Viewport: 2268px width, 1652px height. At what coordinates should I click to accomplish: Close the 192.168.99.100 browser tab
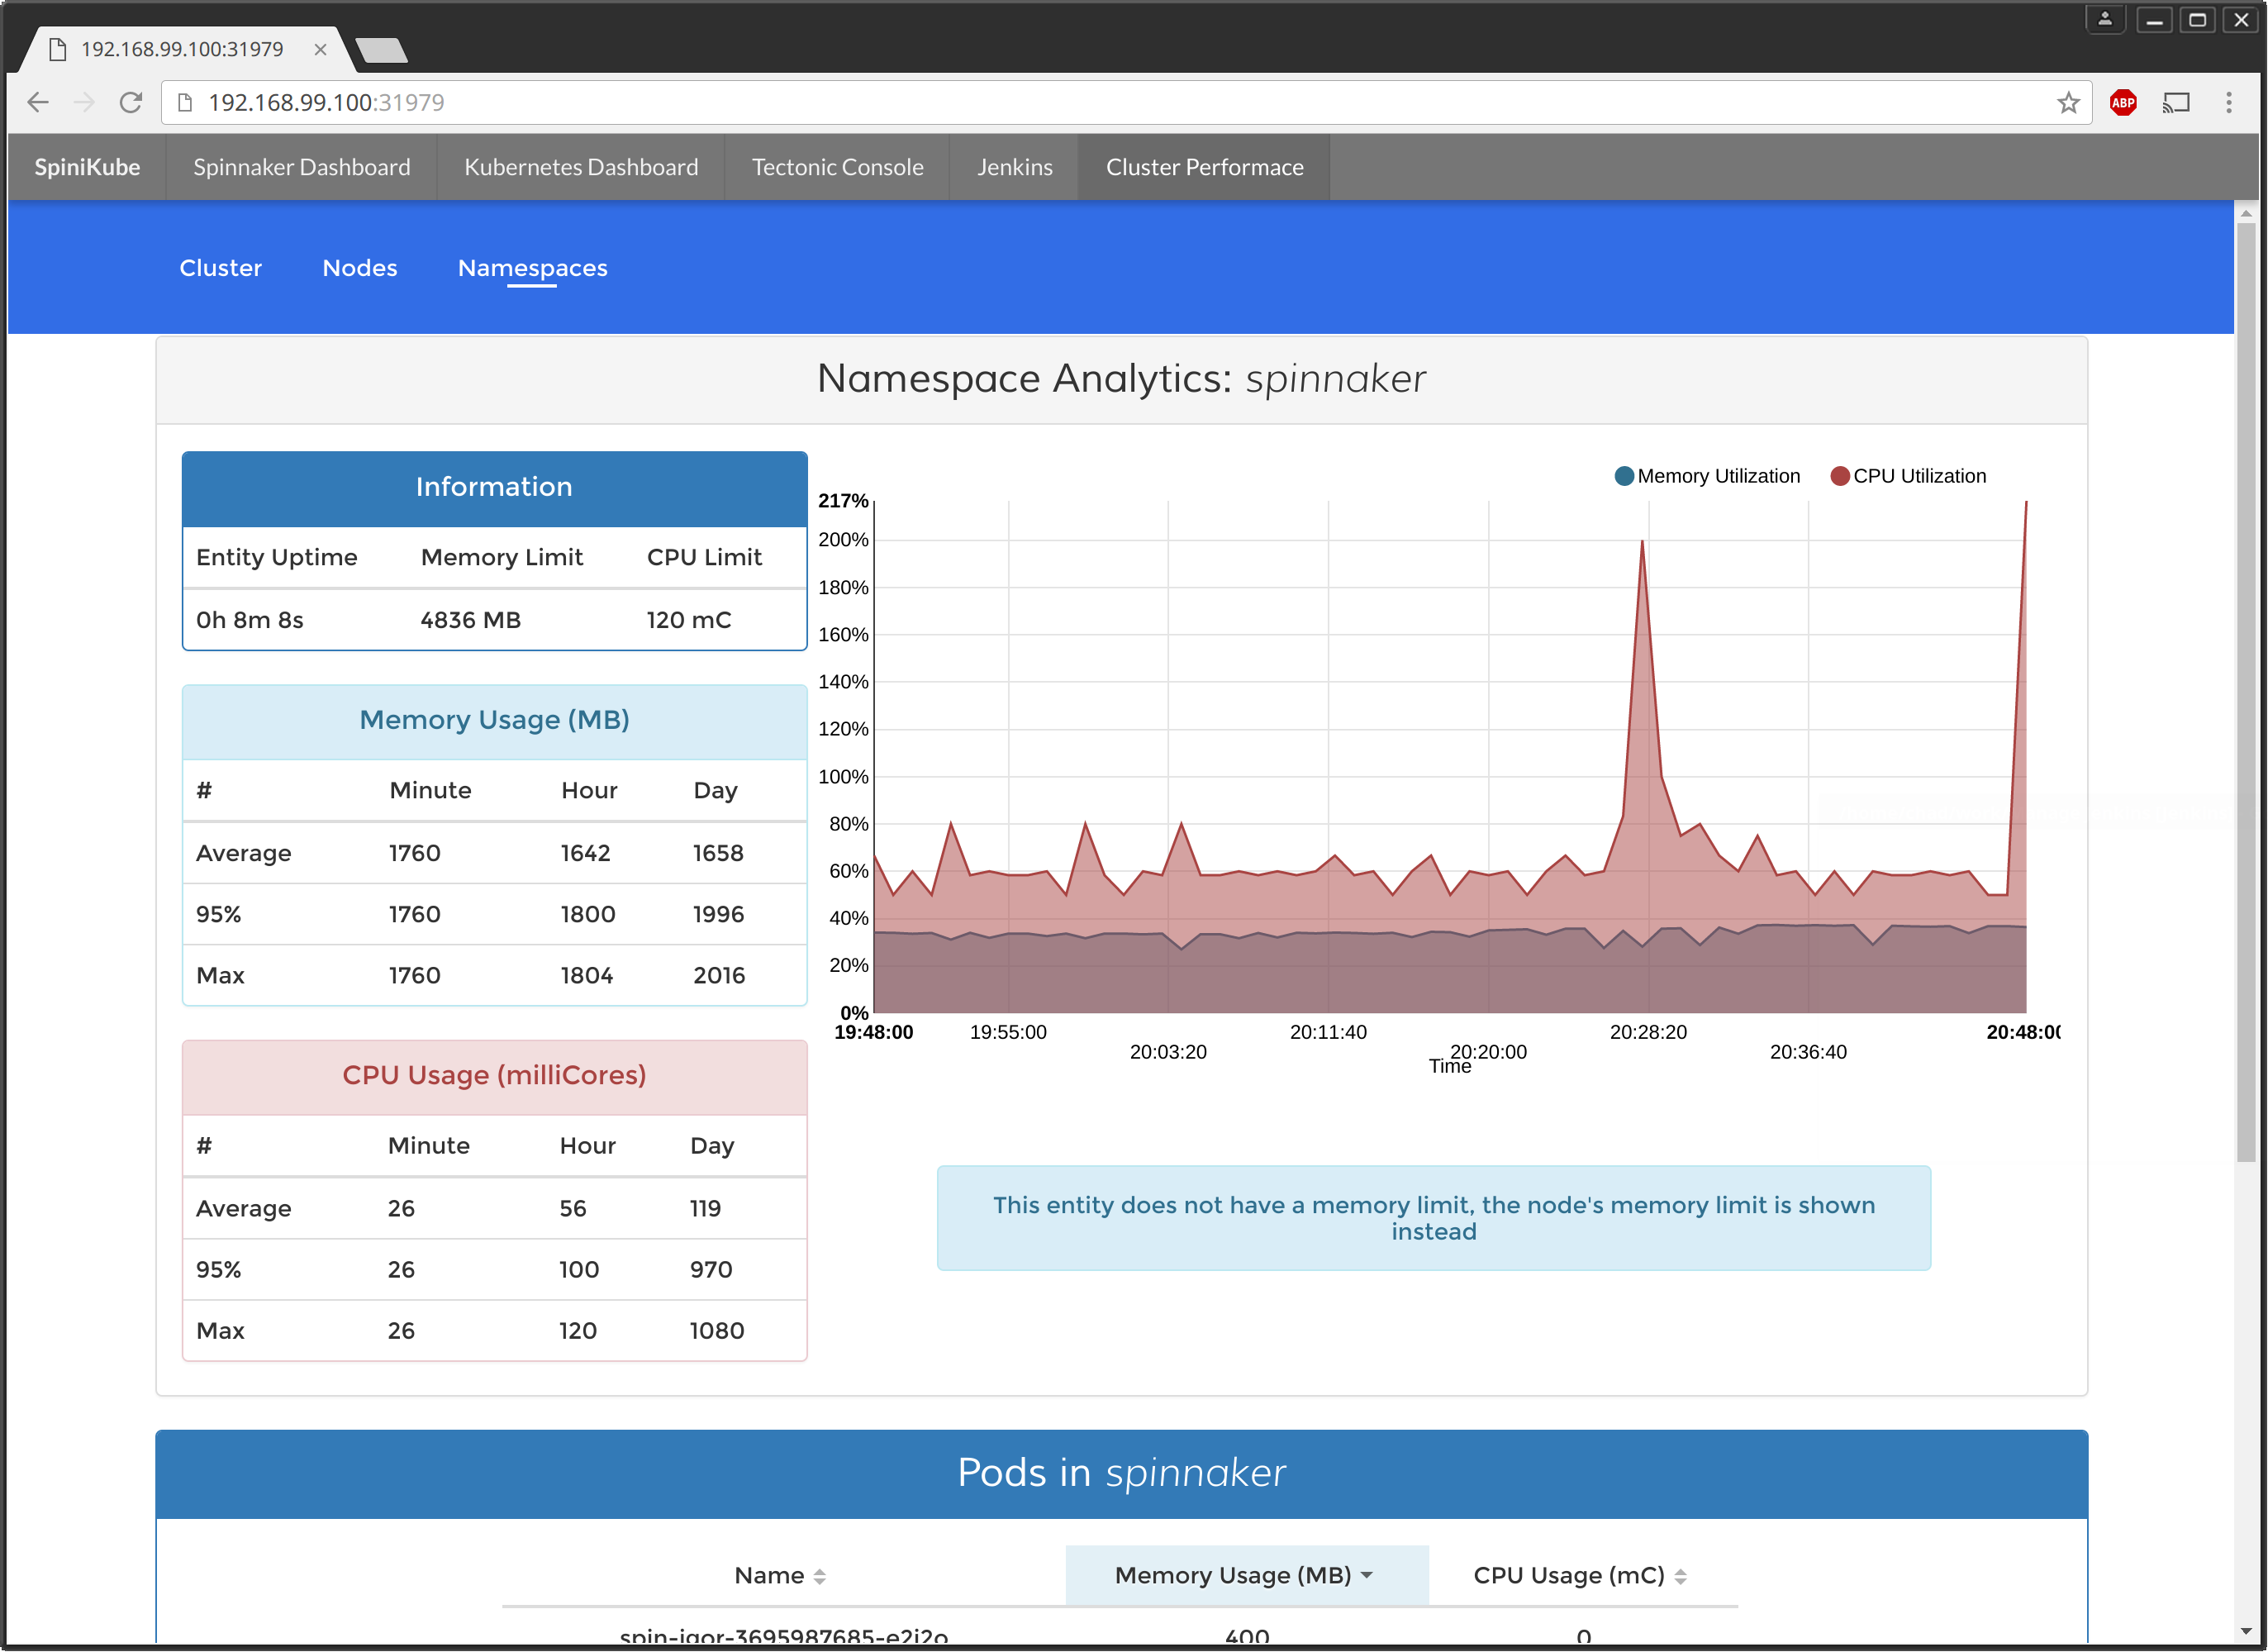[320, 49]
